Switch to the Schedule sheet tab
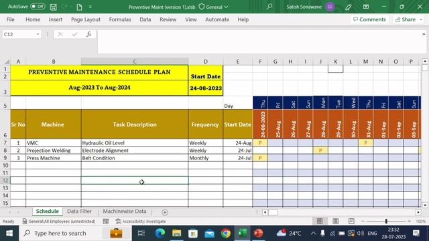 pos(48,212)
